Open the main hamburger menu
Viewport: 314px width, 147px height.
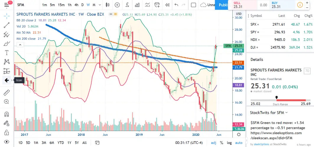(x=6, y=5)
